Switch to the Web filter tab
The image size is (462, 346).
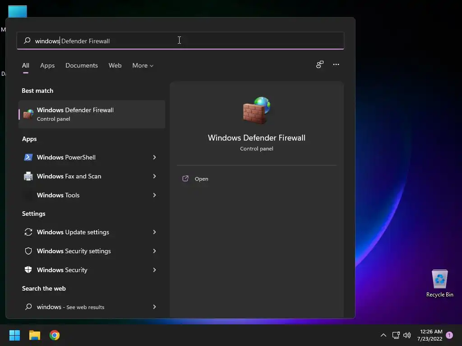[115, 65]
